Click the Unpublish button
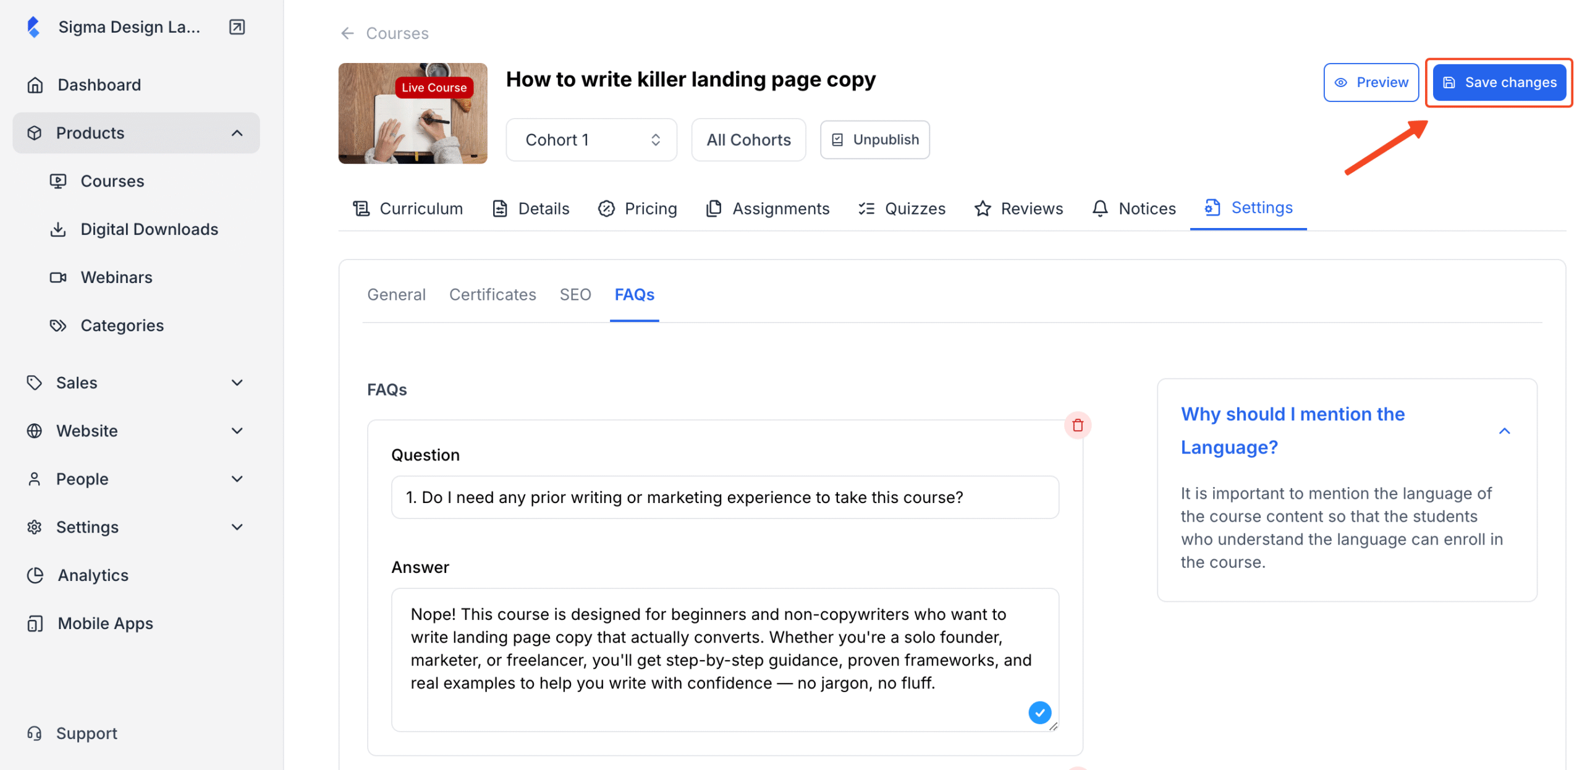 [x=874, y=140]
